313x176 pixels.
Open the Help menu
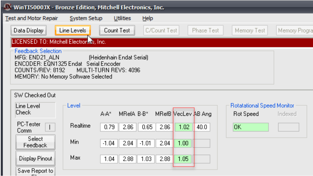(x=147, y=18)
